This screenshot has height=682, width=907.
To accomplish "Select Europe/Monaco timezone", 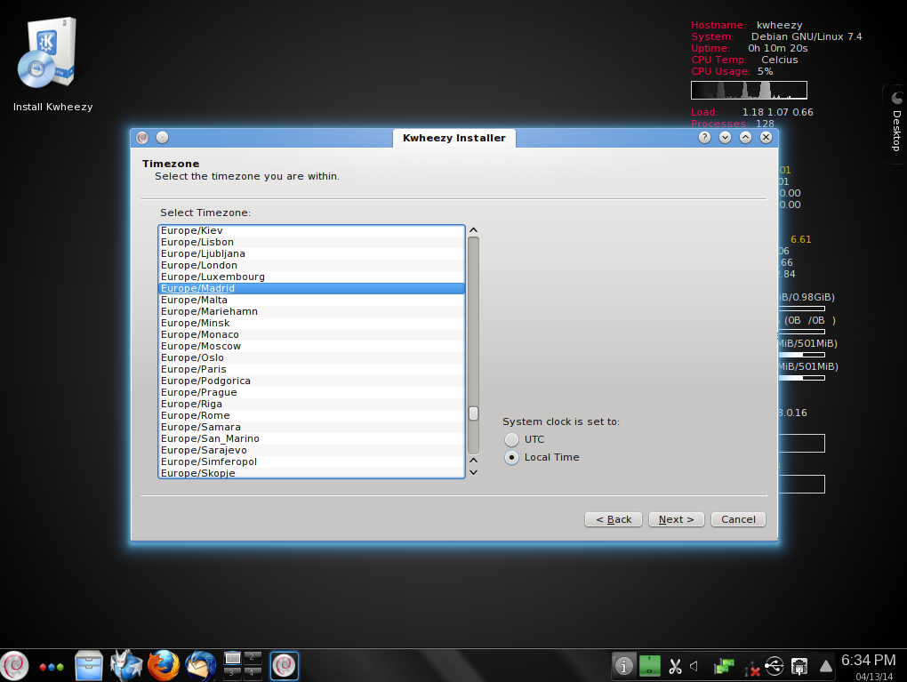I will [x=311, y=334].
